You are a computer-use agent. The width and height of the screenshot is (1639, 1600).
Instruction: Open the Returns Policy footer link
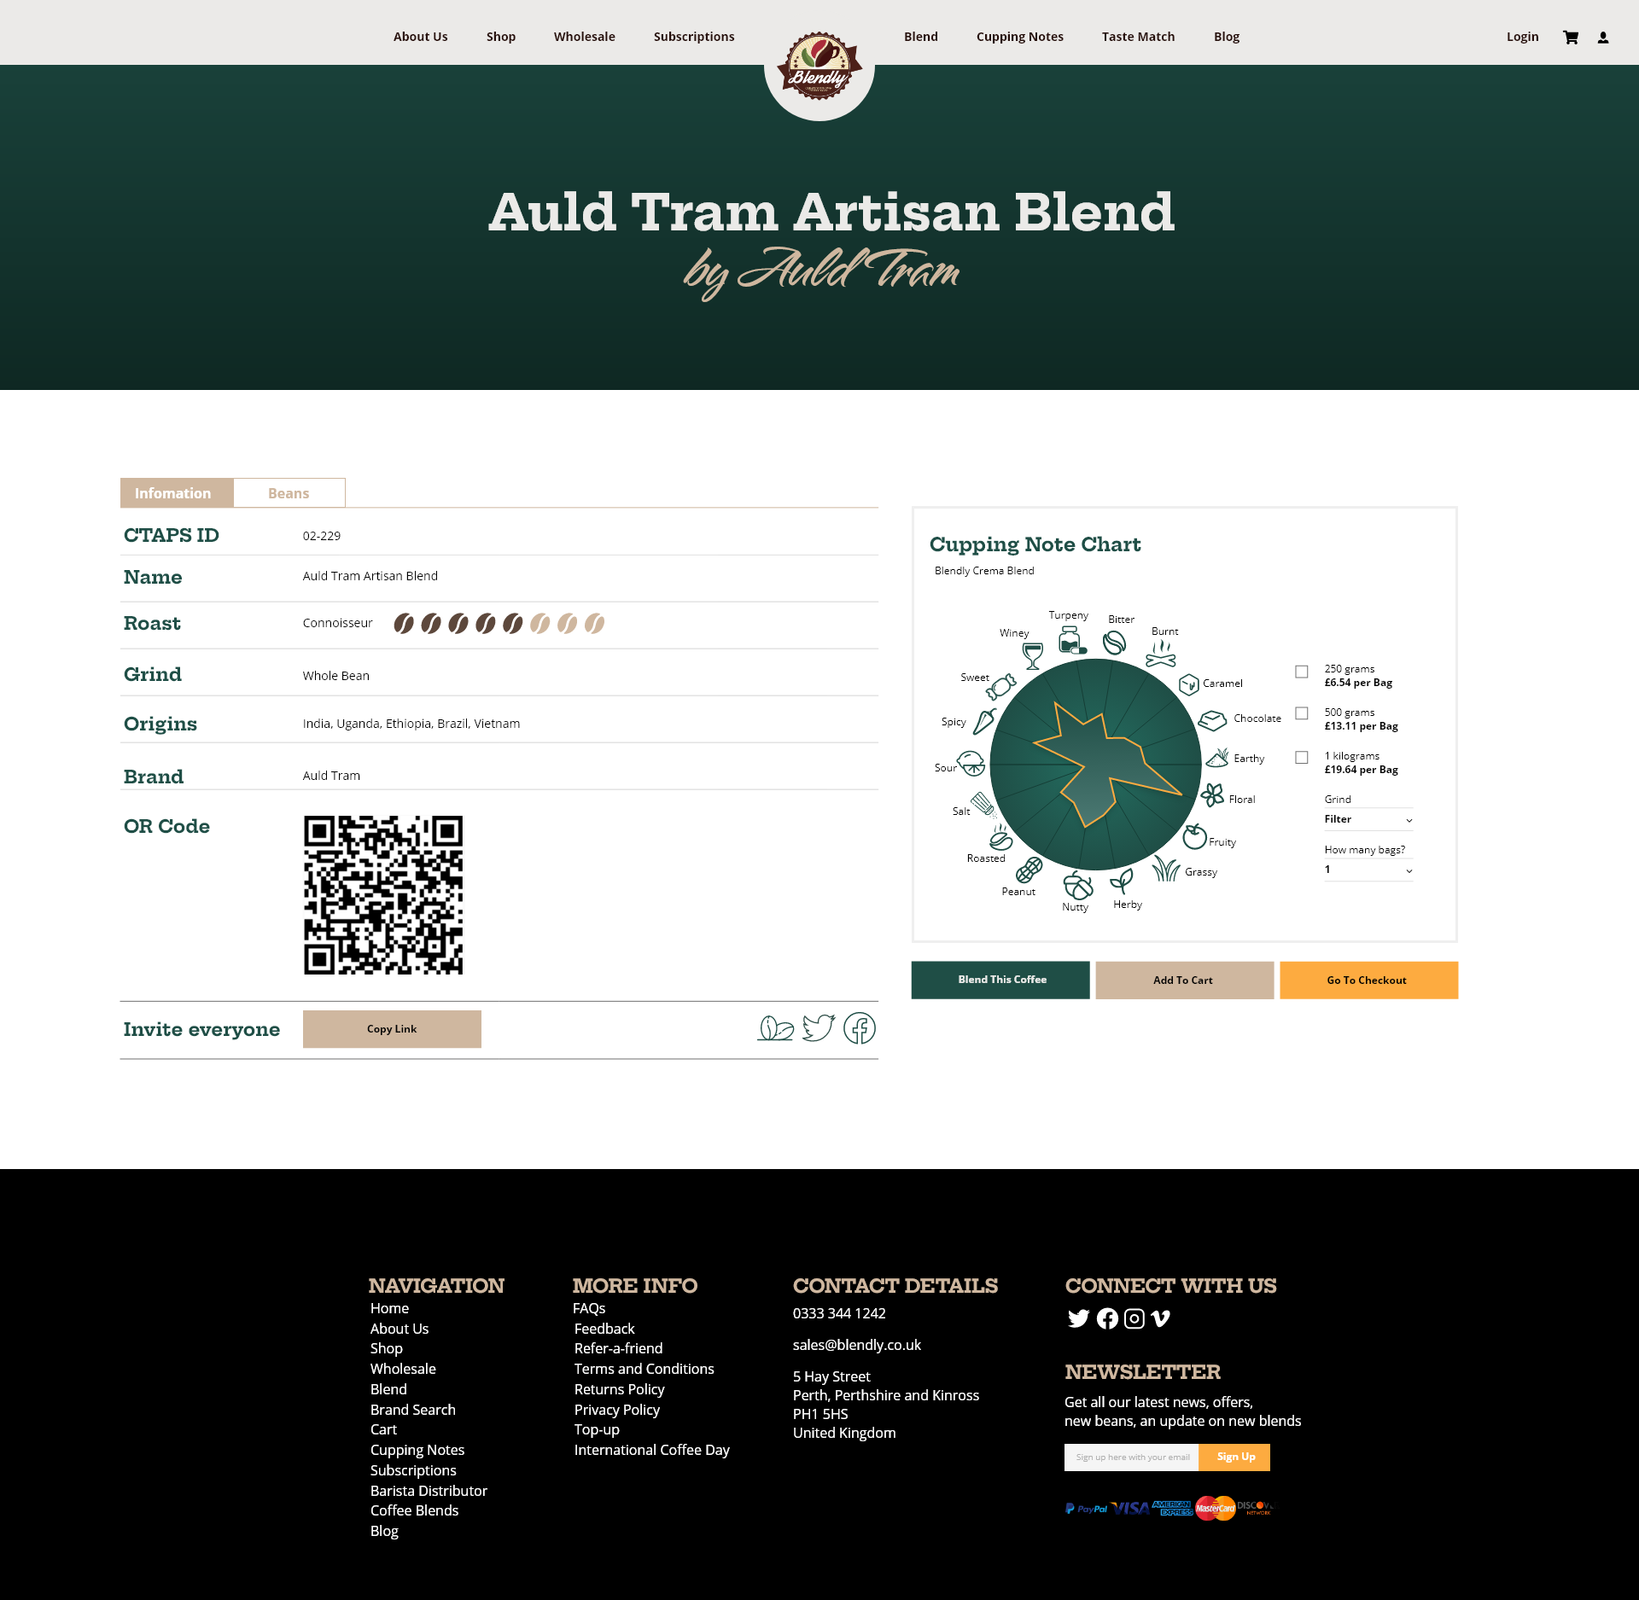pyautogui.click(x=620, y=1389)
